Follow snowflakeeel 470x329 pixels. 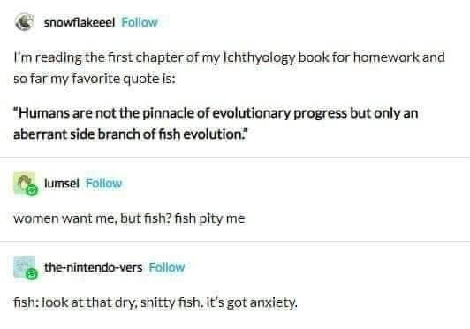(140, 22)
